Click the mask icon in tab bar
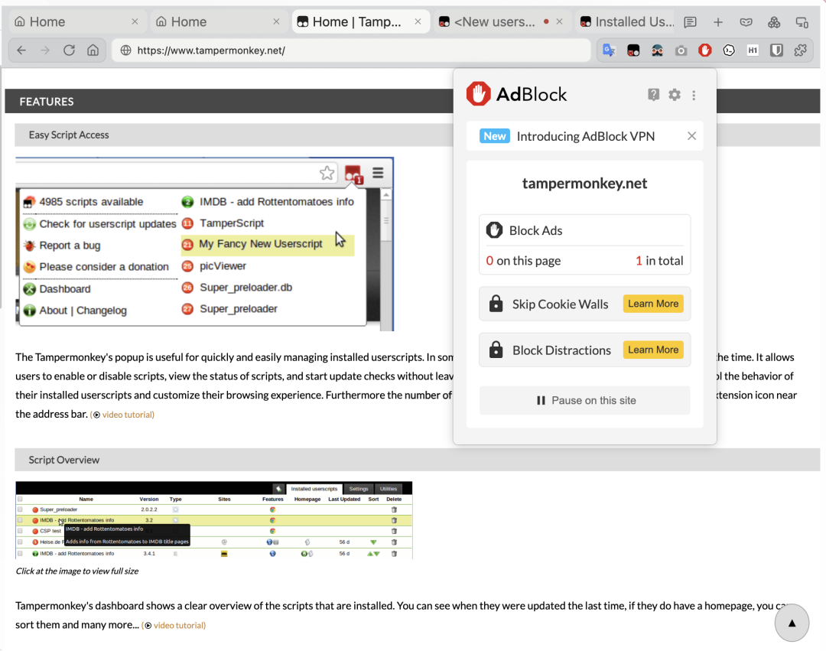 point(746,22)
